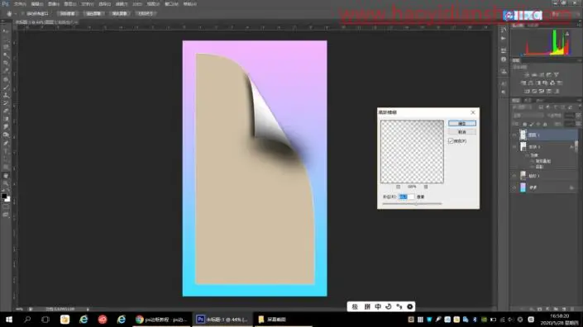Collapse effects list on the shape layer

coord(576,147)
